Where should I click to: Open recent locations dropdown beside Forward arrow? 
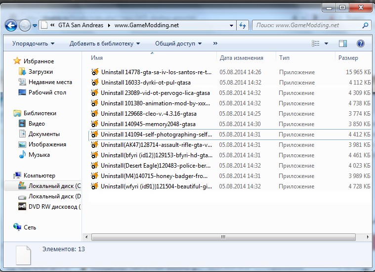[x=35, y=25]
